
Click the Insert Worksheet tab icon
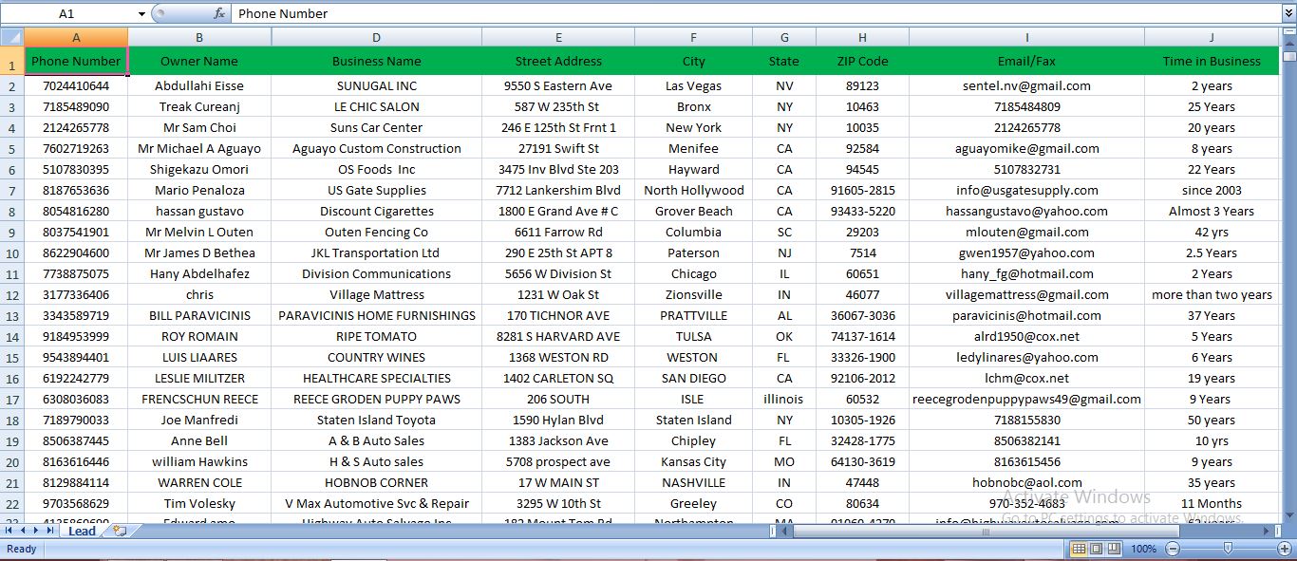point(120,531)
